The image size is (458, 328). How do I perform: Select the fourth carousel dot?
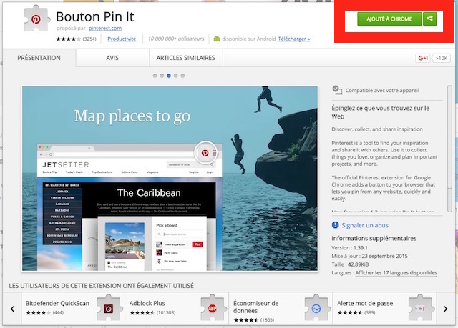(x=175, y=76)
